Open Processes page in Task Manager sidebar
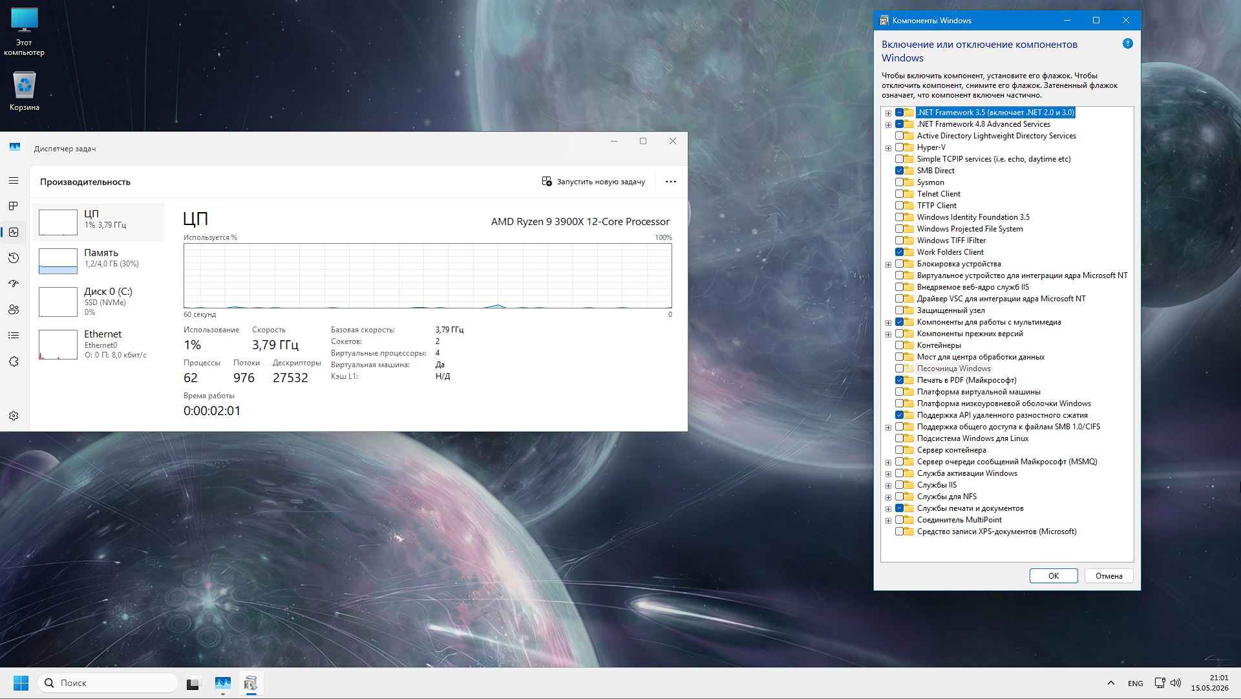Screen dimensions: 1241x699 tap(14, 206)
